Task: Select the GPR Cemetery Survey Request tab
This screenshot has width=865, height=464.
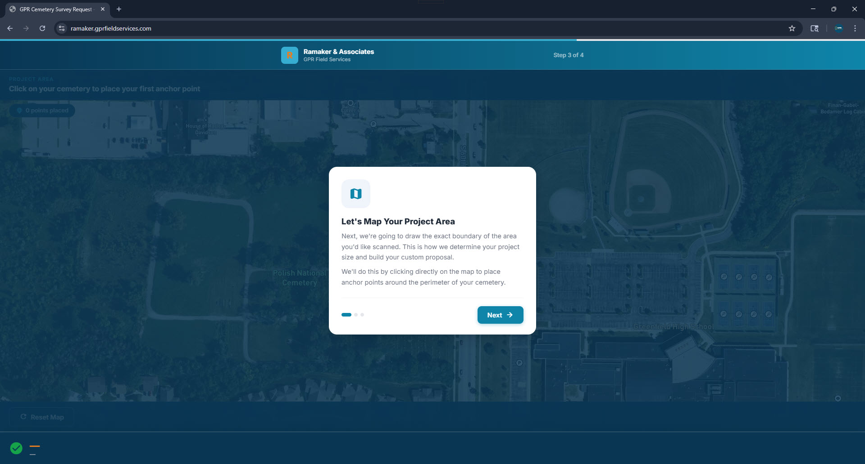Action: click(x=55, y=9)
